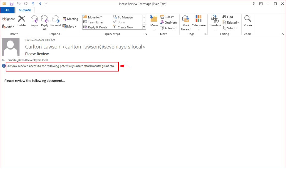Screen dimensions: 286x169
Task: Run the Team Email quick step
Action: (94, 22)
